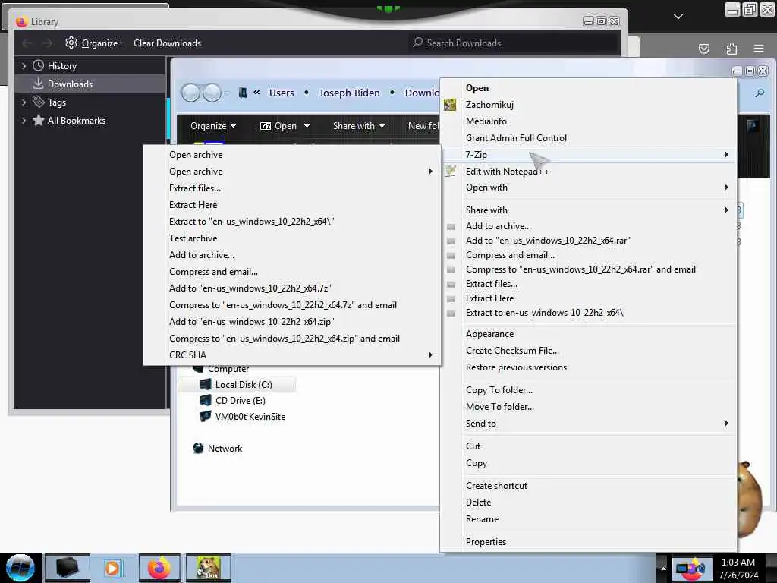The image size is (777, 583).
Task: Select Computer in the navigation tree
Action: (x=228, y=369)
